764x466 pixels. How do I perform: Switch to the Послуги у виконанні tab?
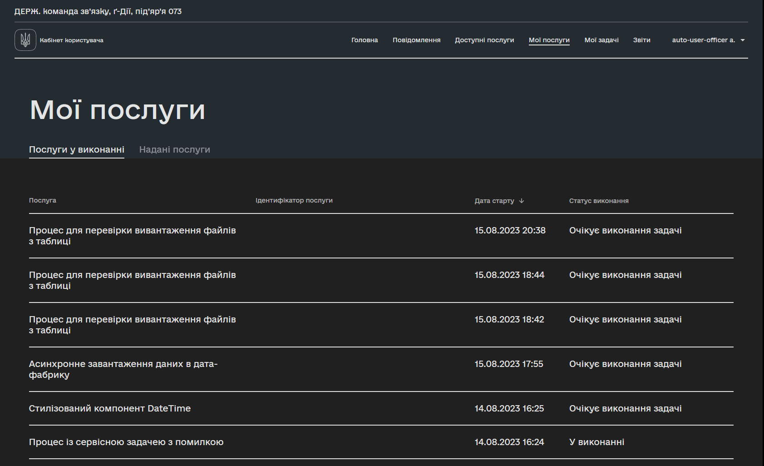point(77,149)
